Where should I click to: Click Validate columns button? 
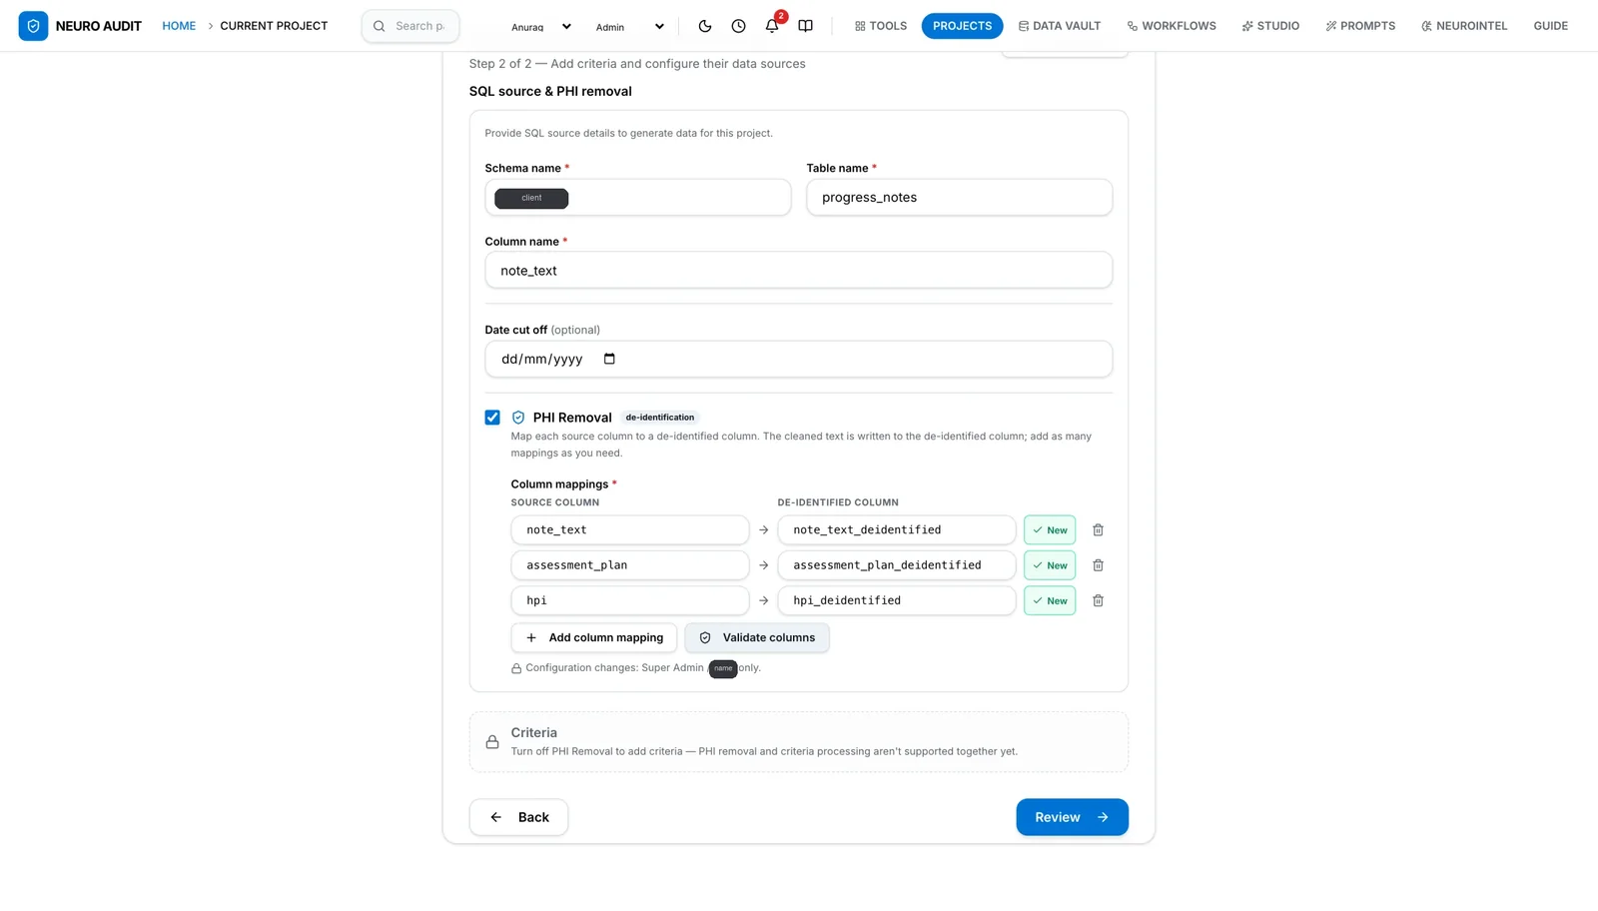coord(757,637)
